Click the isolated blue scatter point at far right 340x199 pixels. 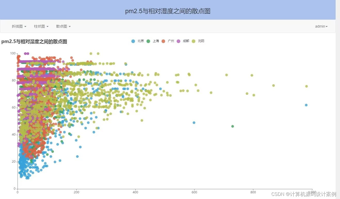point(306,105)
